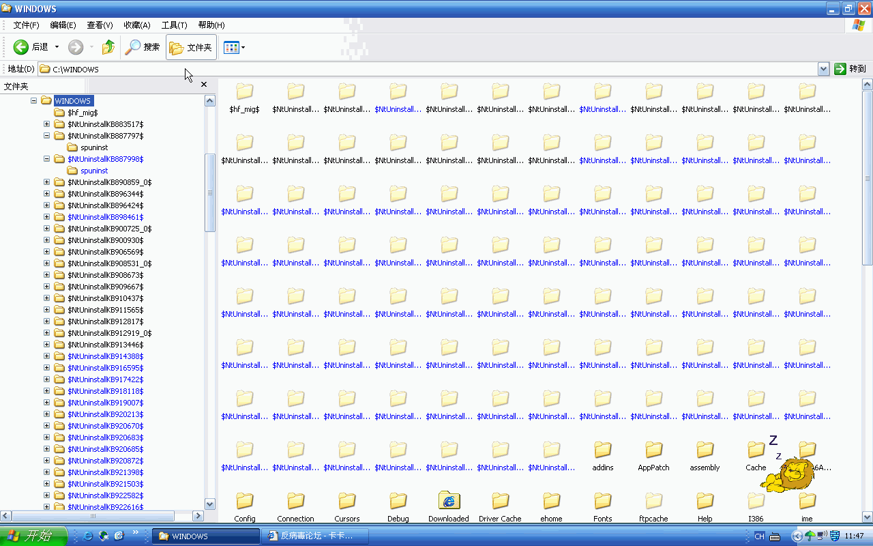Toggle the 文件夹 folders pane button
Screen dimensions: 873x546
pos(191,47)
